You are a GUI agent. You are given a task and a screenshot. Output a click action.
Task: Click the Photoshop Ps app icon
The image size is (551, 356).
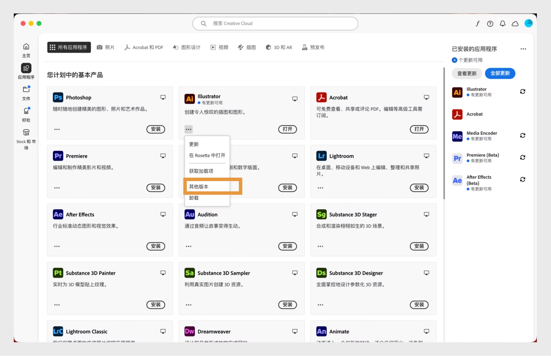point(58,97)
